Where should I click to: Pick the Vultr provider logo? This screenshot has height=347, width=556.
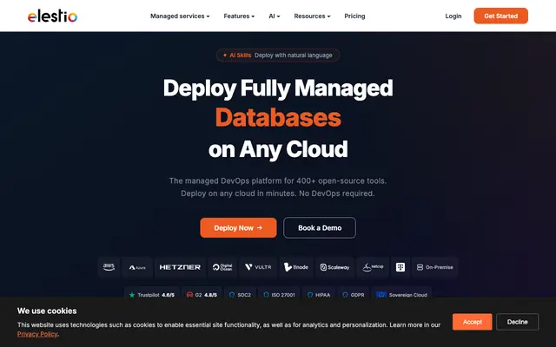tap(258, 267)
